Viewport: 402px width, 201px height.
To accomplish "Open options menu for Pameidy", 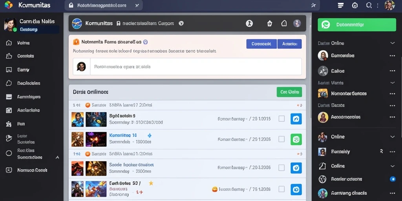I will pyautogui.click(x=392, y=152).
